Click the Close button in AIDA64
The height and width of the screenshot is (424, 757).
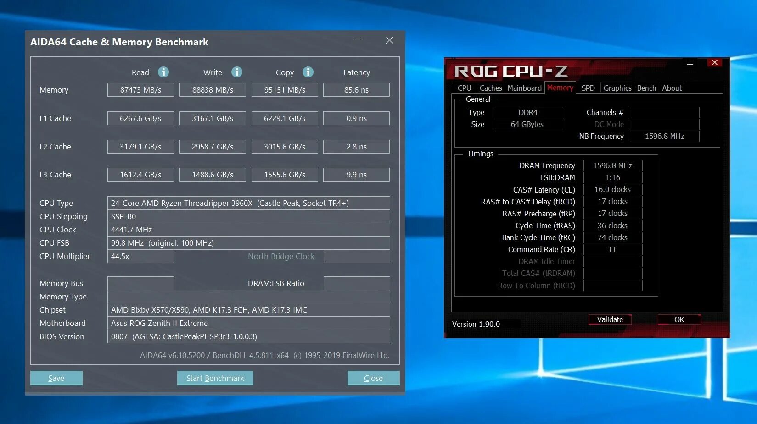pyautogui.click(x=373, y=378)
